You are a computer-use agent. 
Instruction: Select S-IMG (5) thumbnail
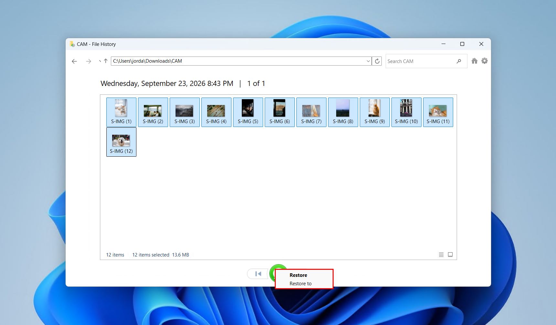point(248,112)
